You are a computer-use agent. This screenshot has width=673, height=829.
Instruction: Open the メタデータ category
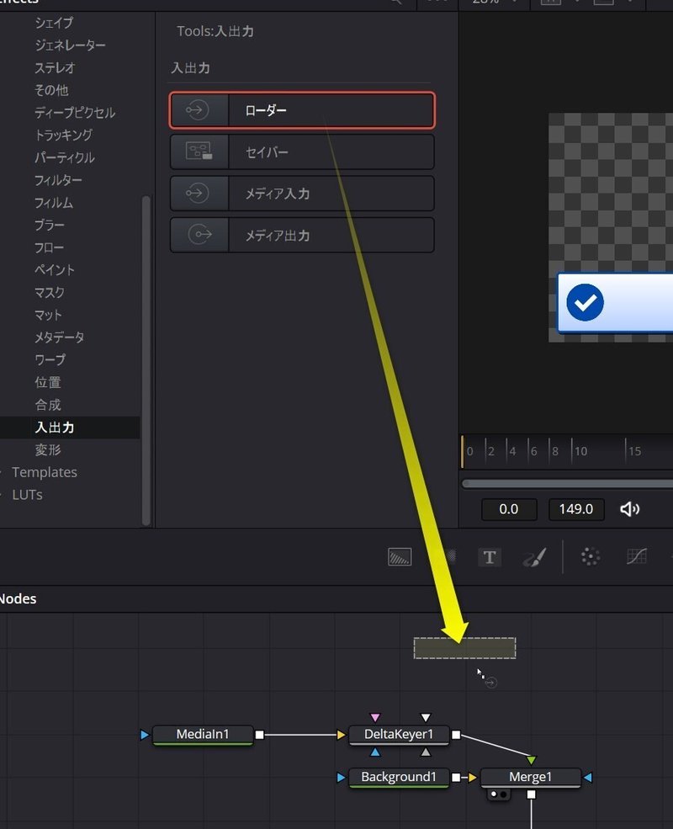point(59,337)
